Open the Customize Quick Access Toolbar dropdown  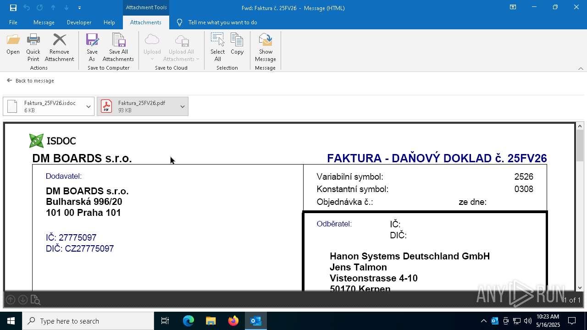click(79, 8)
